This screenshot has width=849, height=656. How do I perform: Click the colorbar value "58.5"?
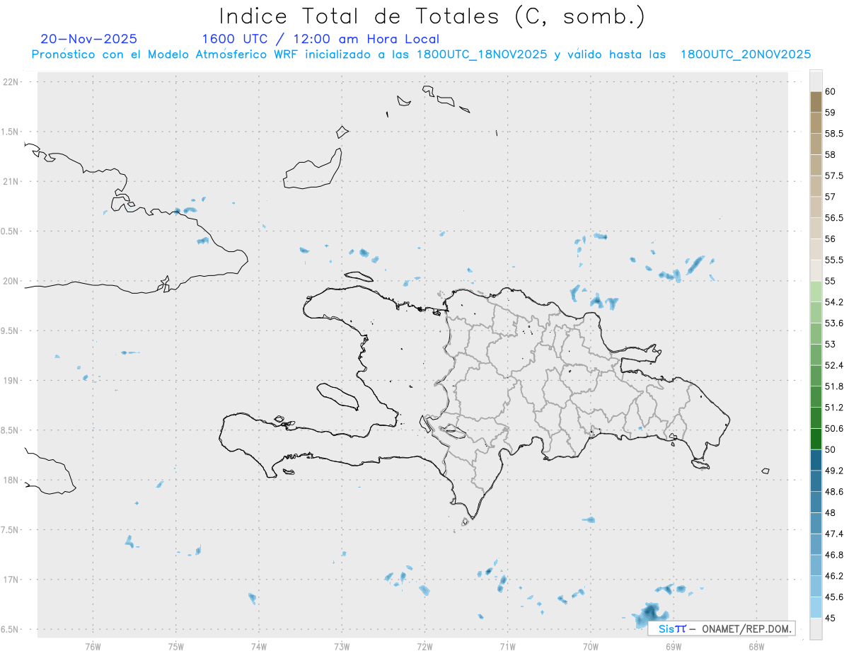click(833, 134)
